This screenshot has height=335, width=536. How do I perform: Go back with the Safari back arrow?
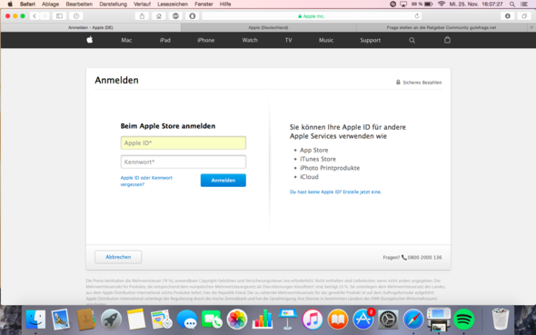tap(35, 16)
